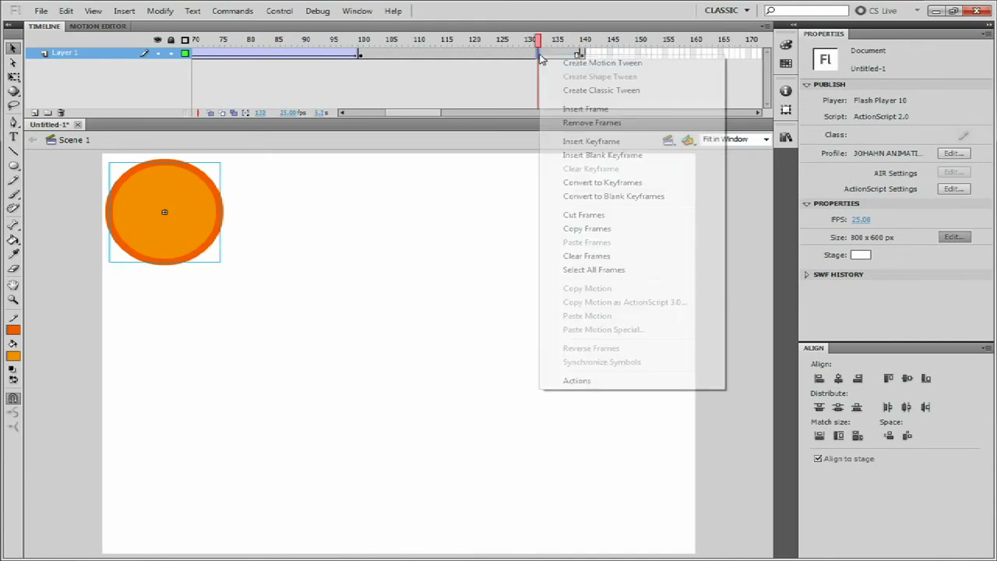Choose Create Classic Tween from context menu

pyautogui.click(x=601, y=90)
